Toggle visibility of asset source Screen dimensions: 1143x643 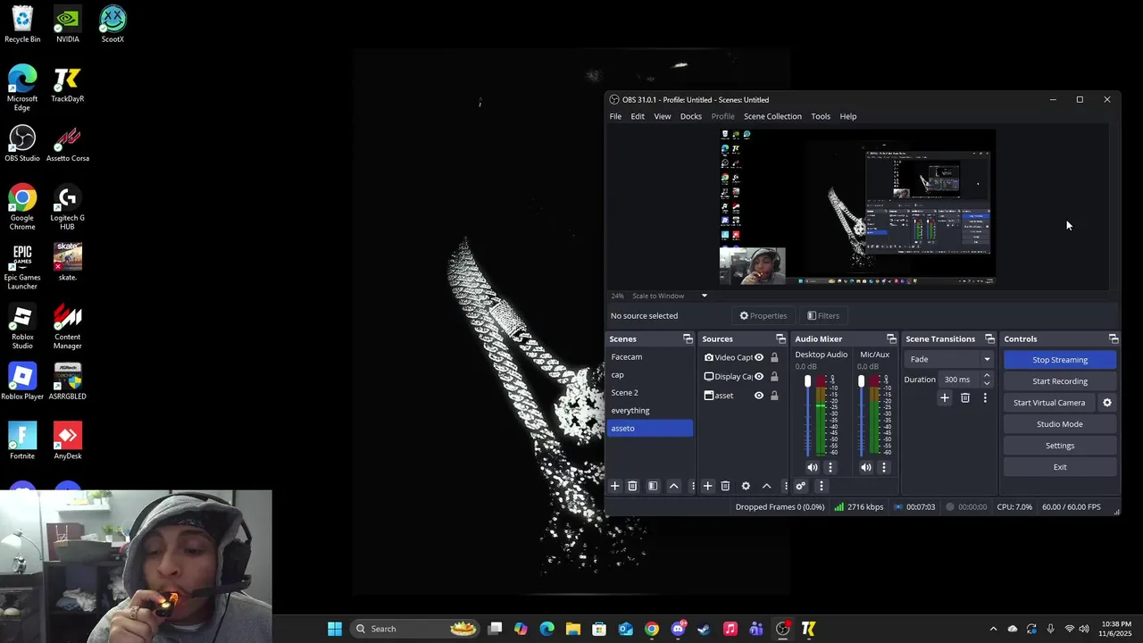pos(759,396)
